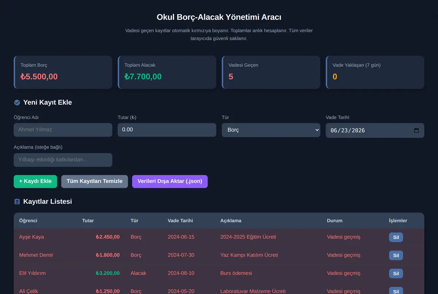438x294 pixels.
Task: Click the name Mehmet Demir in the list
Action: [x=36, y=255]
